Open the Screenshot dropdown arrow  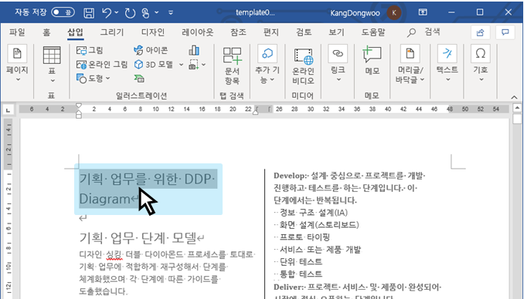(x=203, y=64)
